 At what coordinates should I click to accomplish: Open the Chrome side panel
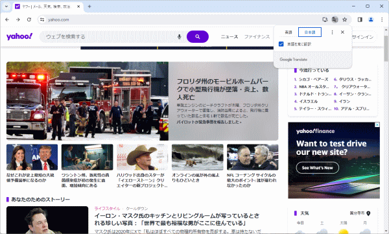[x=360, y=19]
